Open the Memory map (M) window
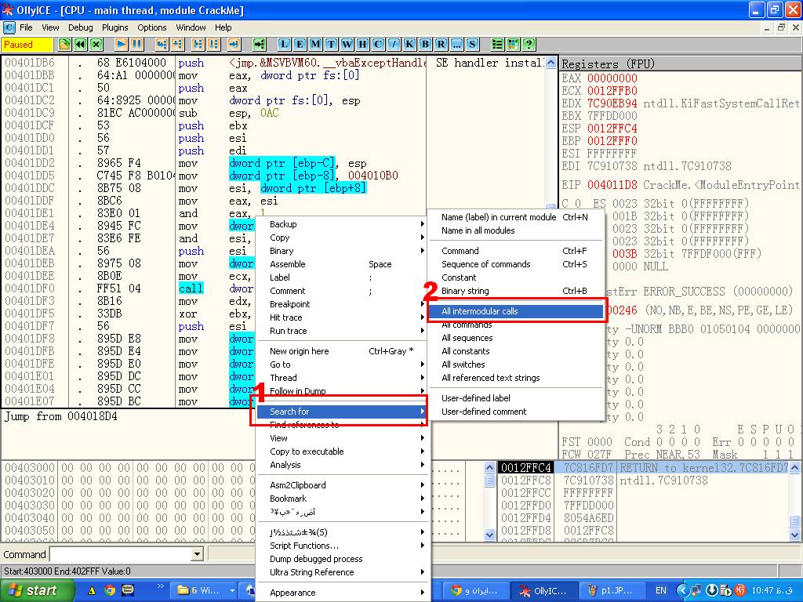The width and height of the screenshot is (803, 602). click(315, 45)
